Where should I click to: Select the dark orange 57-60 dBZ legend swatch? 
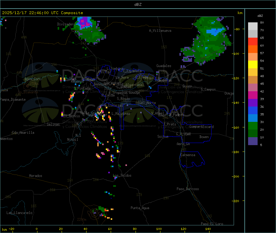coord(253,49)
